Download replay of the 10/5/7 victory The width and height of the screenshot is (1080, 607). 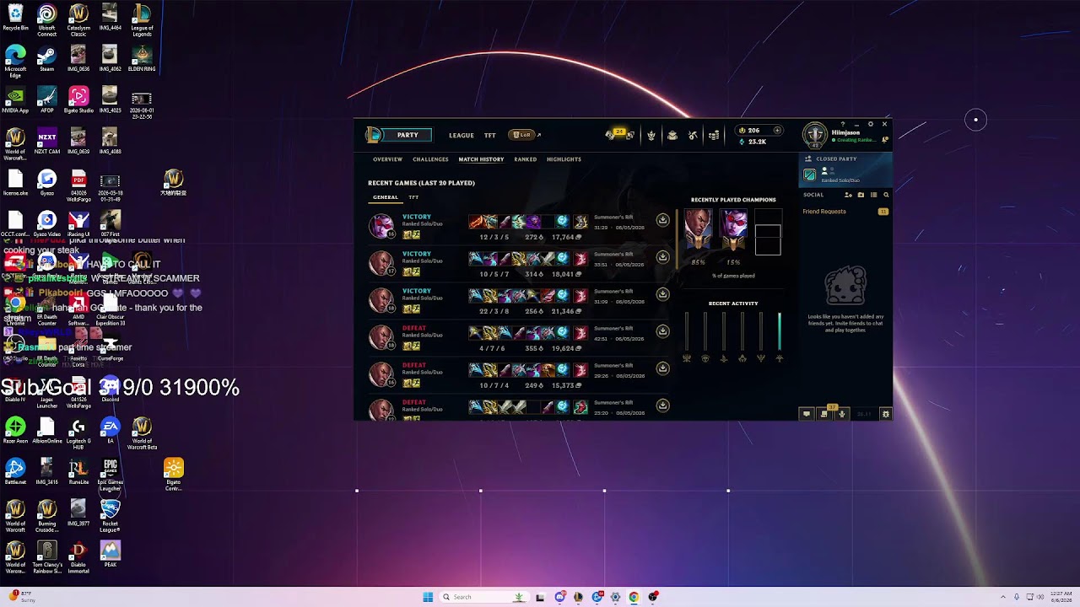(x=662, y=257)
